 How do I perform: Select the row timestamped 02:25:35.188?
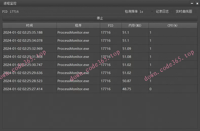coord(29,32)
